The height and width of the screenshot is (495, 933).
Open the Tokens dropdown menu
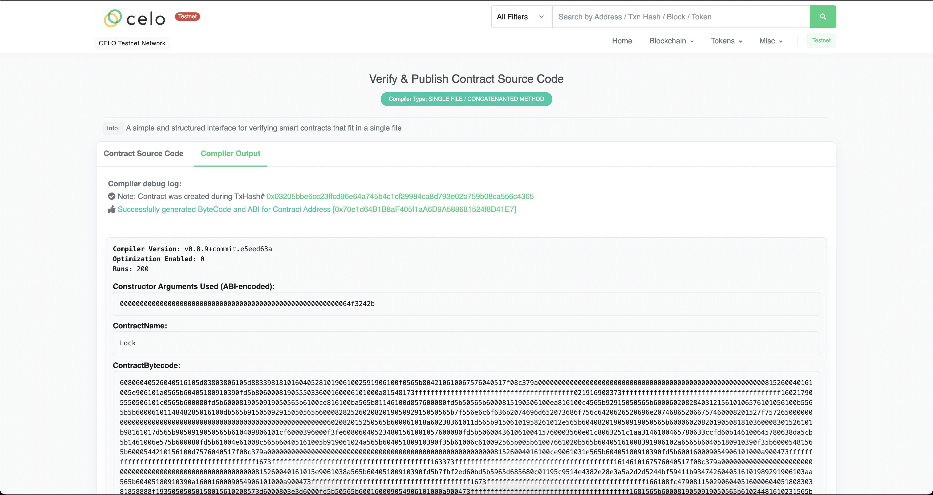[726, 41]
